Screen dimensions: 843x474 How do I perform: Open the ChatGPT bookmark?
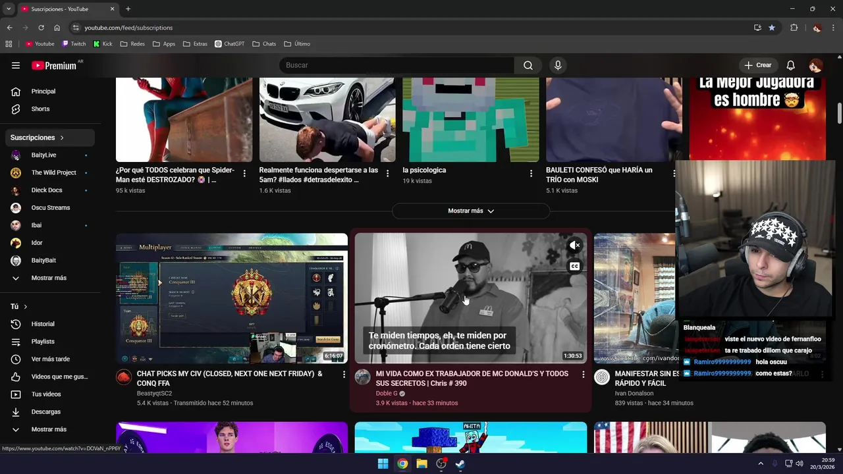(x=230, y=44)
